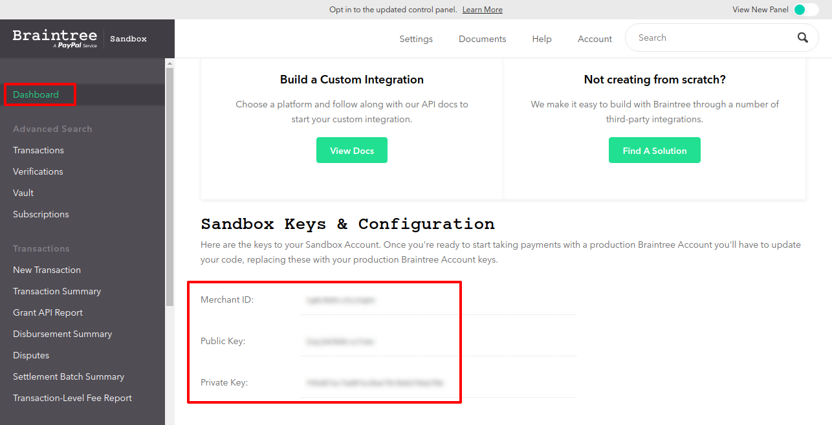The width and height of the screenshot is (832, 425).
Task: Open Transactions under Advanced Search
Action: click(x=38, y=150)
